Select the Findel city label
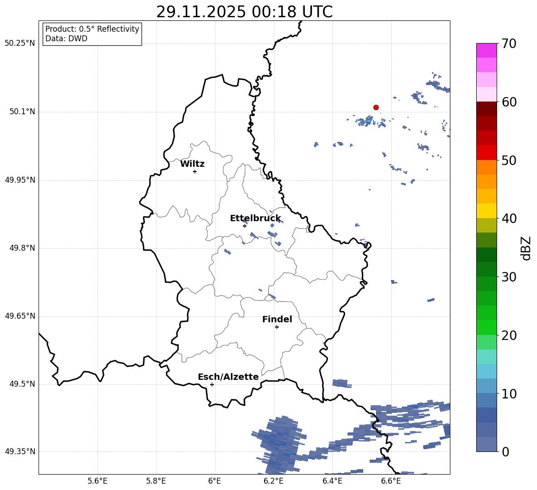Image resolution: width=537 pixels, height=490 pixels. click(x=277, y=319)
